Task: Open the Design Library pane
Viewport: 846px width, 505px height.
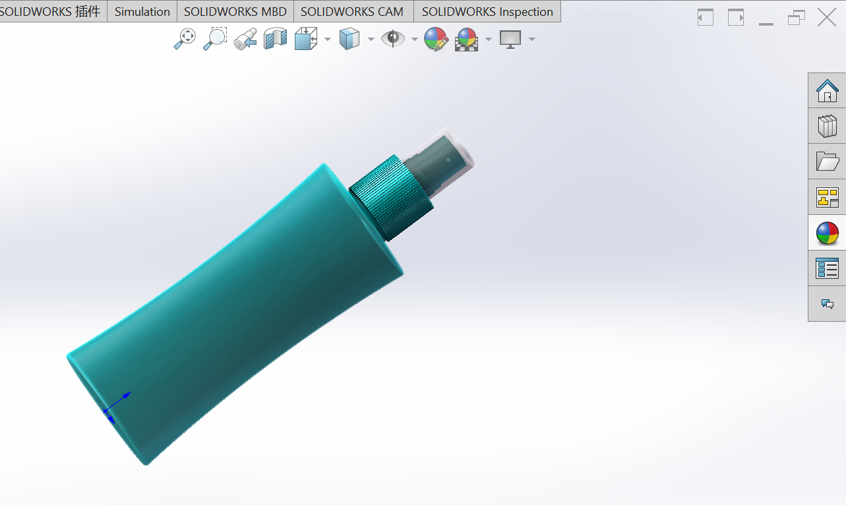Action: click(x=827, y=126)
